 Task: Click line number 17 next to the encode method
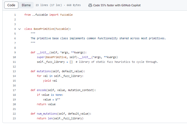click(x=14, y=90)
